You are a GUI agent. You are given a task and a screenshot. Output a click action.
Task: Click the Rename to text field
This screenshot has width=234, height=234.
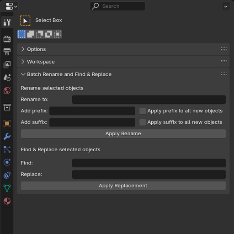pyautogui.click(x=149, y=100)
